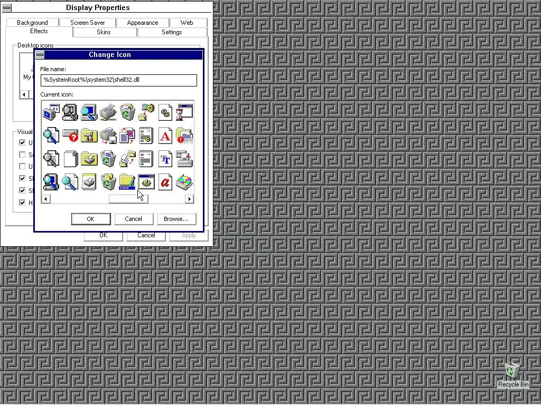Select the papers flying between folders icon

click(x=127, y=159)
